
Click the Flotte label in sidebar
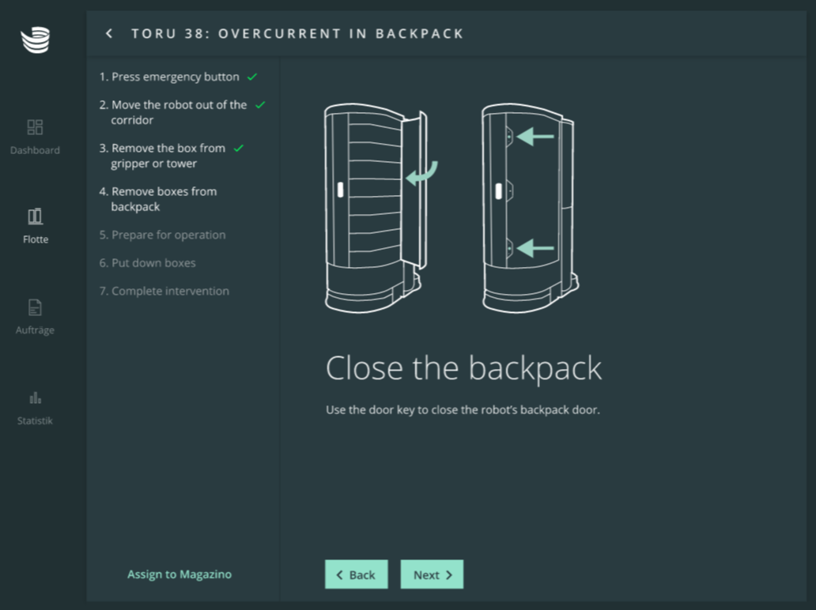pyautogui.click(x=35, y=239)
